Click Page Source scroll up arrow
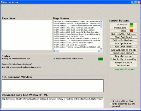 tap(101, 21)
